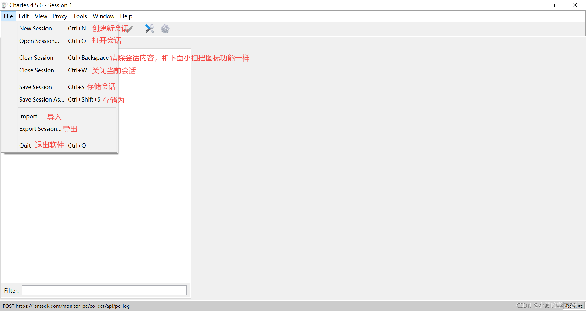The width and height of the screenshot is (586, 311).
Task: Choose Open Session... menu entry
Action: click(59, 41)
